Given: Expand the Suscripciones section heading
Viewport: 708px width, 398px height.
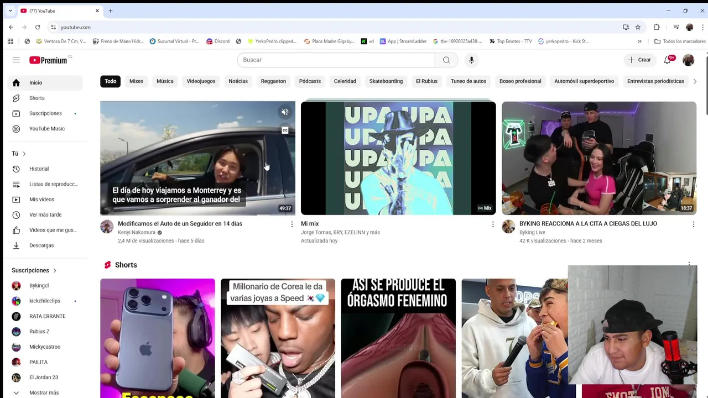Looking at the screenshot, I should (34, 270).
